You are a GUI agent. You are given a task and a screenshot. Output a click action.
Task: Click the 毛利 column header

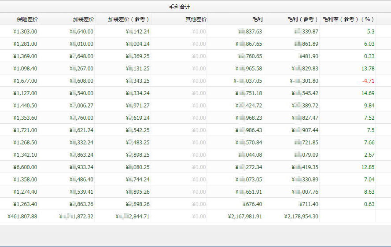coord(257,19)
